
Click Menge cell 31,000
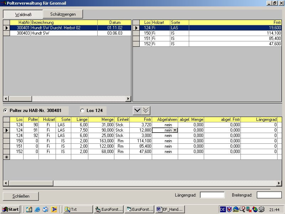point(101,125)
